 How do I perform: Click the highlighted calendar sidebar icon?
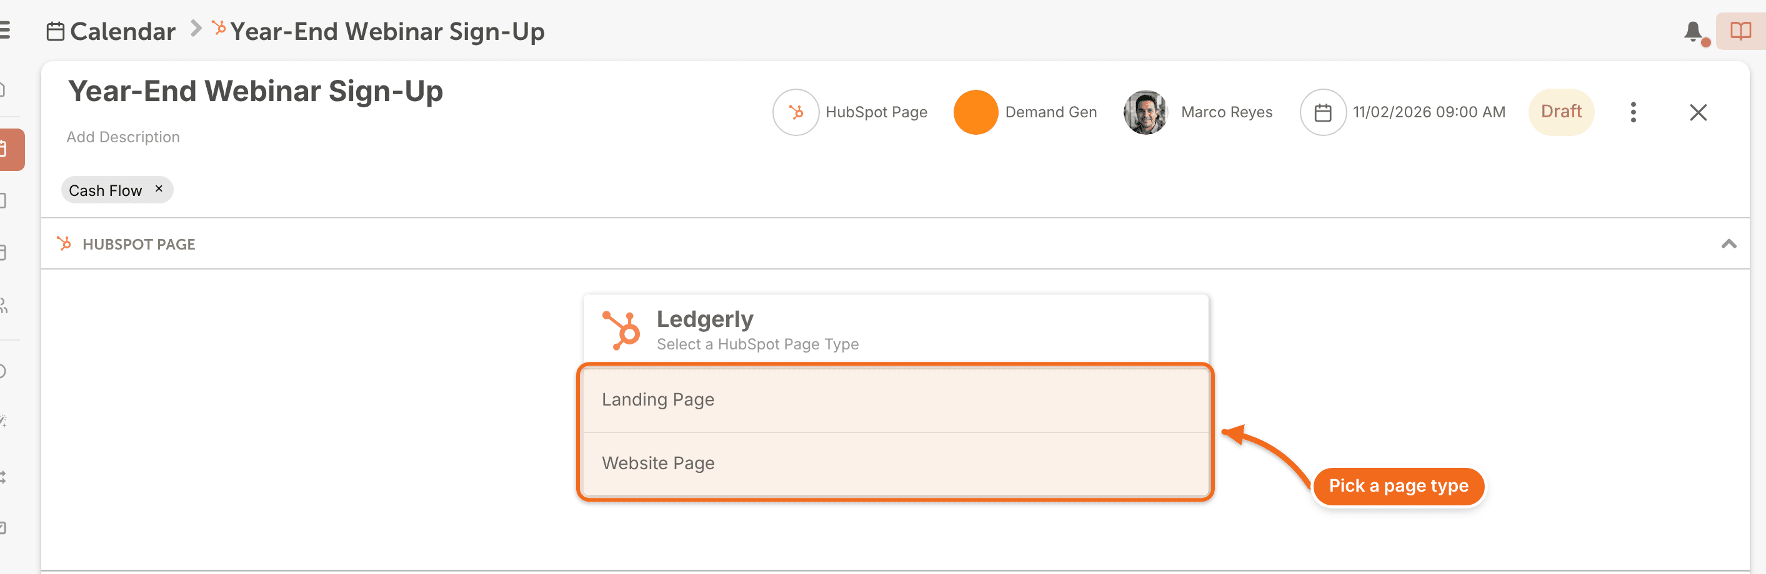click(x=11, y=149)
